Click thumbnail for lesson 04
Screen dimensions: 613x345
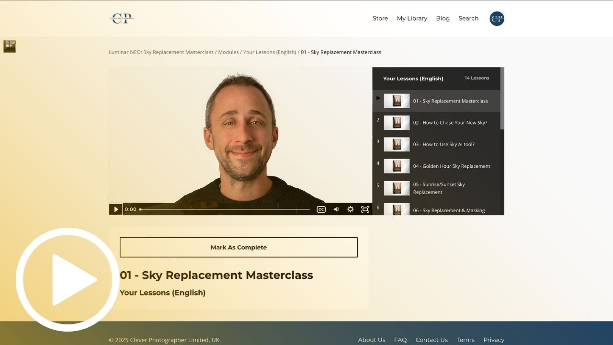click(397, 166)
